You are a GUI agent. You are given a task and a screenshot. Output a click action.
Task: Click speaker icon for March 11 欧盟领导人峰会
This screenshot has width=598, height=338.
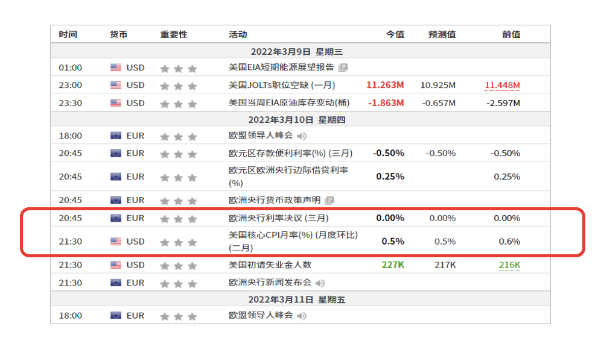click(301, 316)
